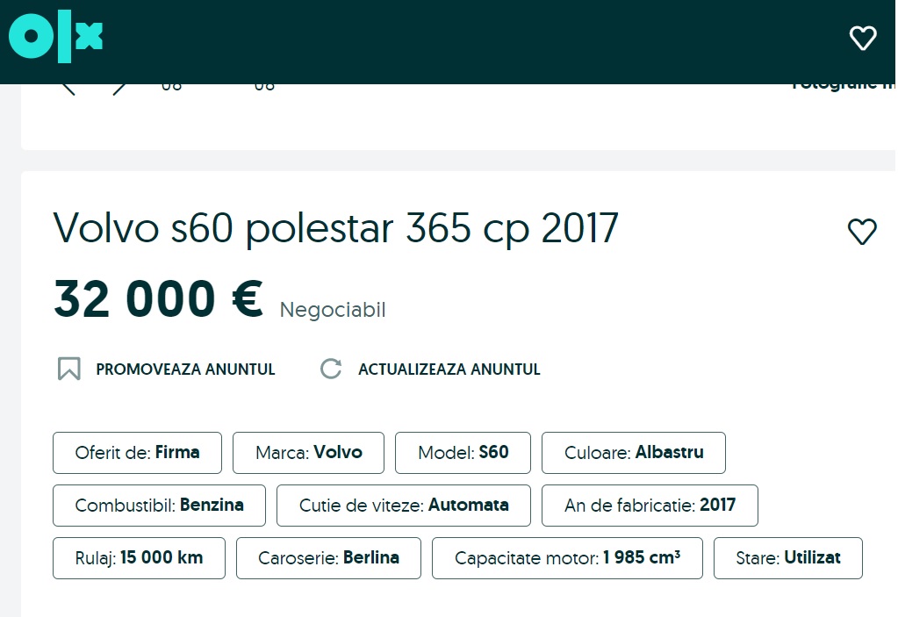Click the OLX logo in the header
Screen dimensions: 898x617
coord(55,37)
